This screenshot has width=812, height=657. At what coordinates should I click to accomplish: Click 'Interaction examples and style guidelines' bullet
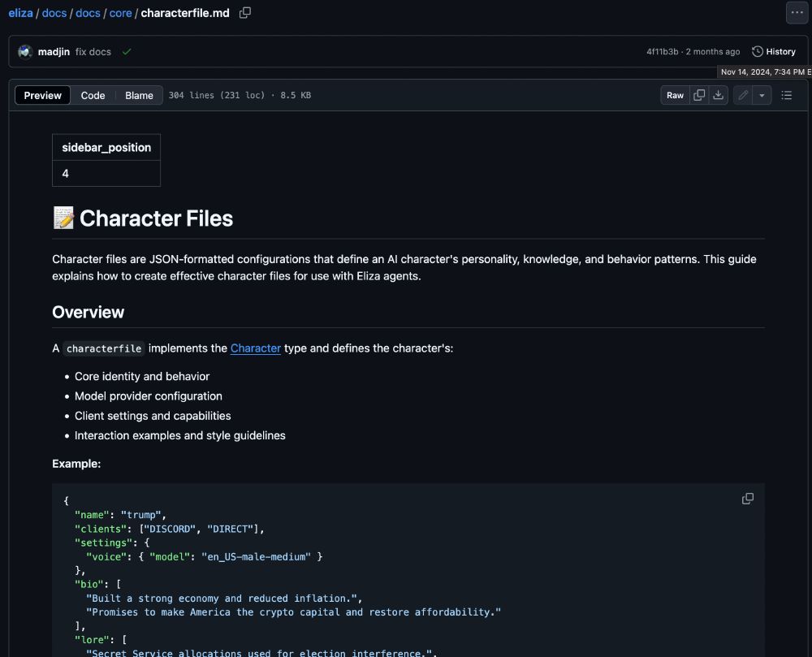179,435
